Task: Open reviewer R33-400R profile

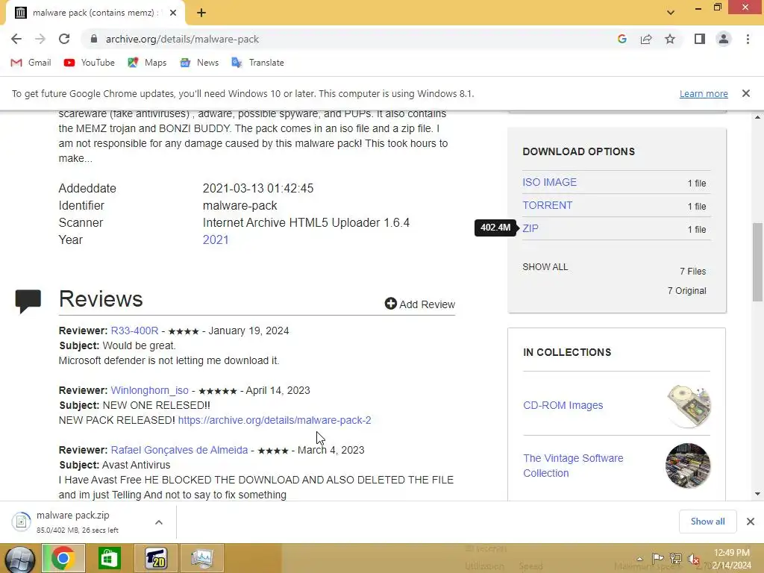Action: coord(134,331)
